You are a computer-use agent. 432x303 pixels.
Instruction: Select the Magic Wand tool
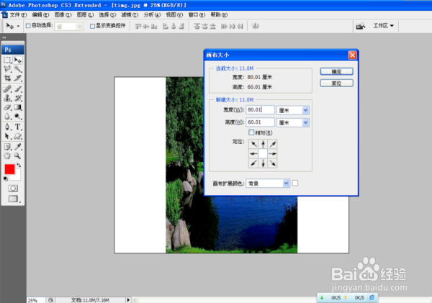18,69
